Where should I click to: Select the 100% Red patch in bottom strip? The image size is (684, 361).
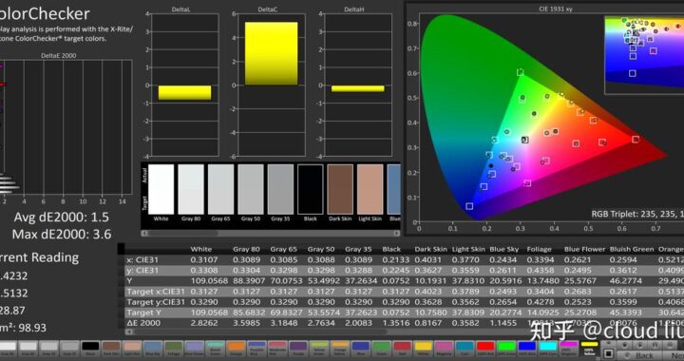click(x=485, y=349)
